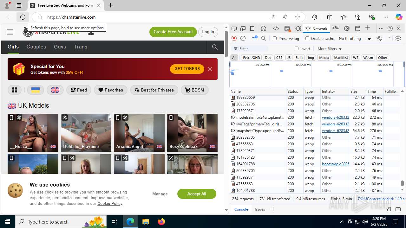406x228 pixels.
Task: Toggle the Fetch/XHR type filter
Action: (251, 58)
